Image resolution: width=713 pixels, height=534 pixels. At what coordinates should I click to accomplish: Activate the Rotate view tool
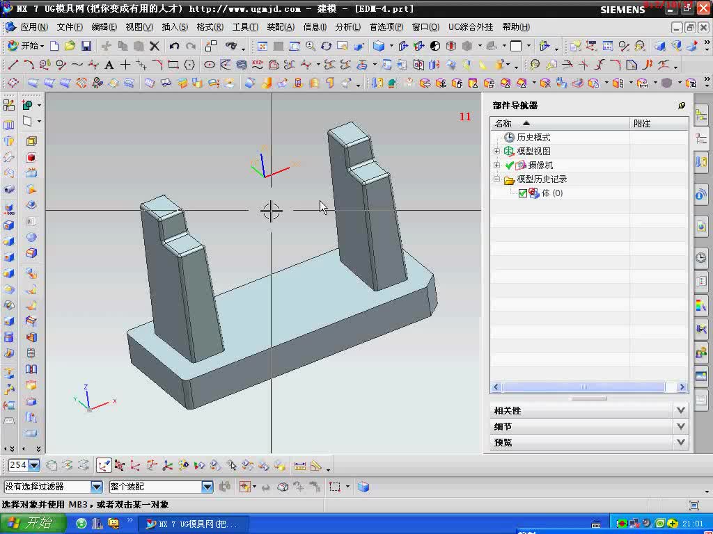tap(327, 46)
